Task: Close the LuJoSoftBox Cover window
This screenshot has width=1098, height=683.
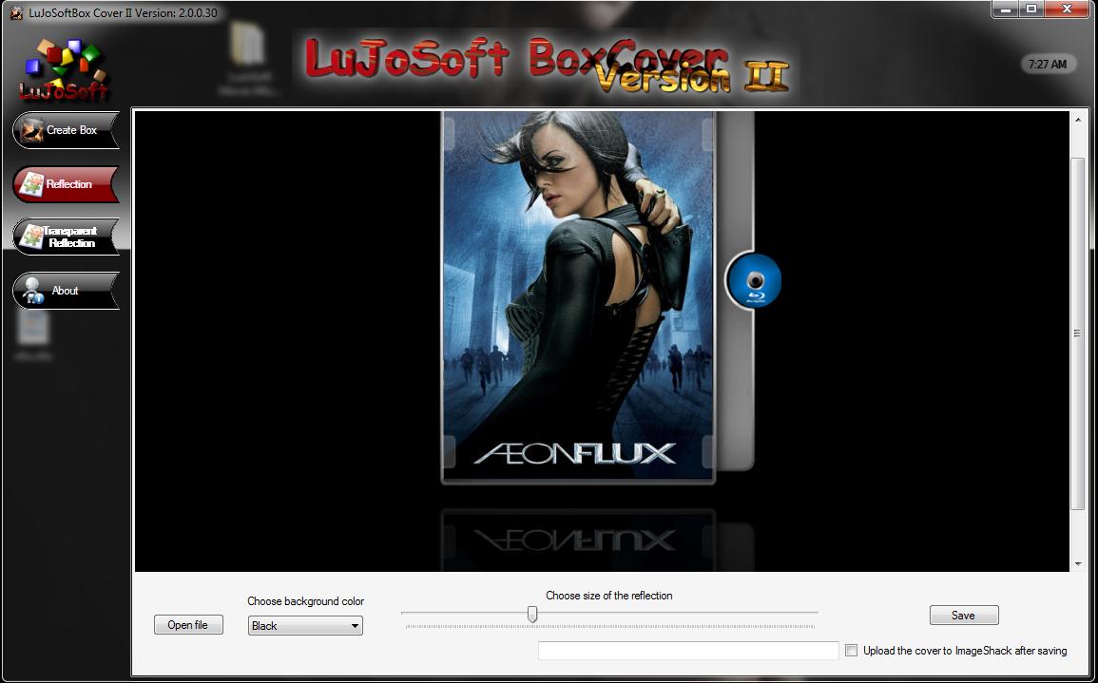Action: 1068,9
